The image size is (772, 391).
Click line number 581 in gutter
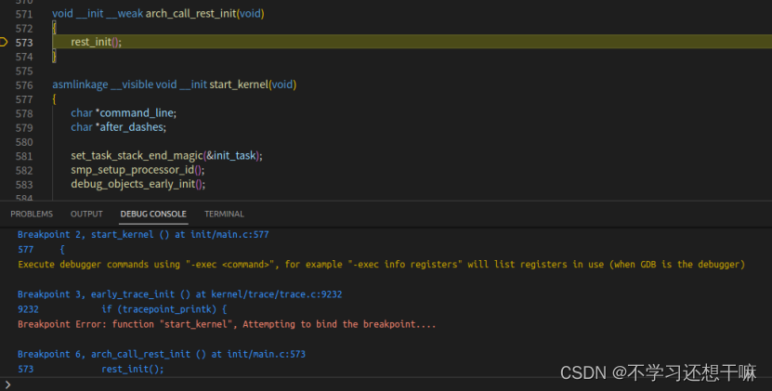point(23,156)
